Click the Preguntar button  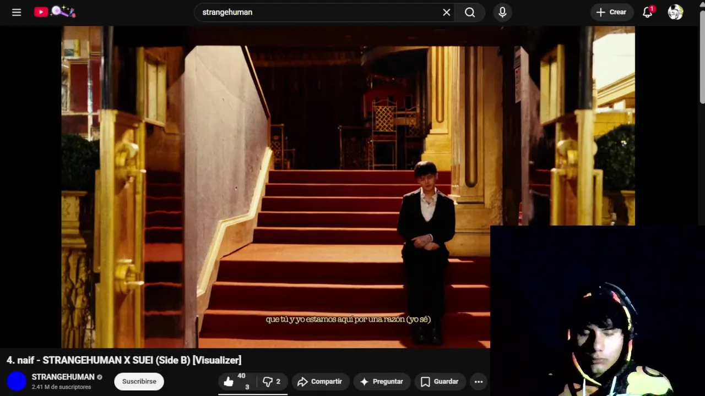tap(382, 381)
